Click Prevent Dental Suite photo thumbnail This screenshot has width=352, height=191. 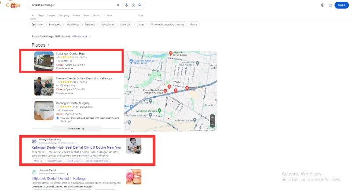pos(44,86)
